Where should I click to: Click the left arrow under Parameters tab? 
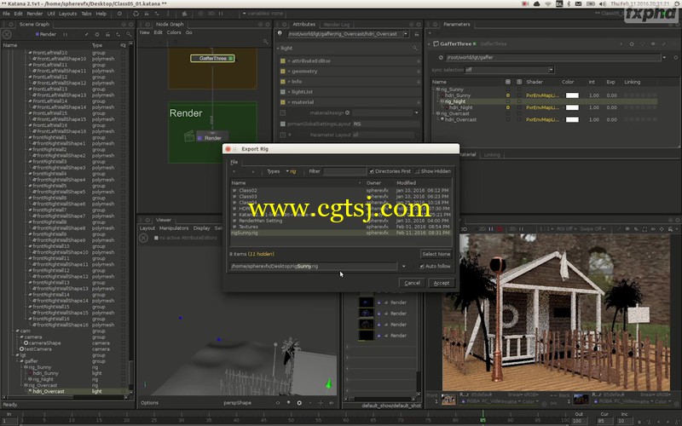pyautogui.click(x=430, y=33)
